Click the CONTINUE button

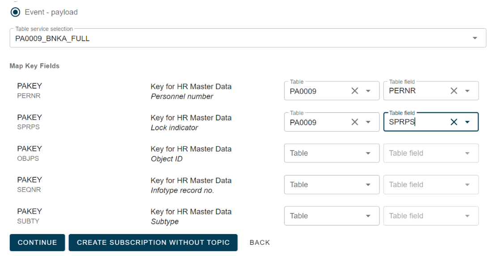pyautogui.click(x=37, y=243)
